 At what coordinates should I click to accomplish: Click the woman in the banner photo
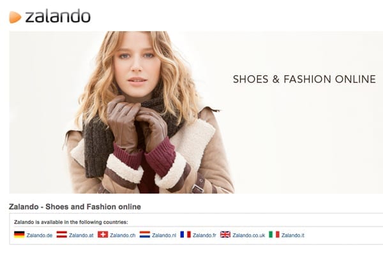point(144,112)
